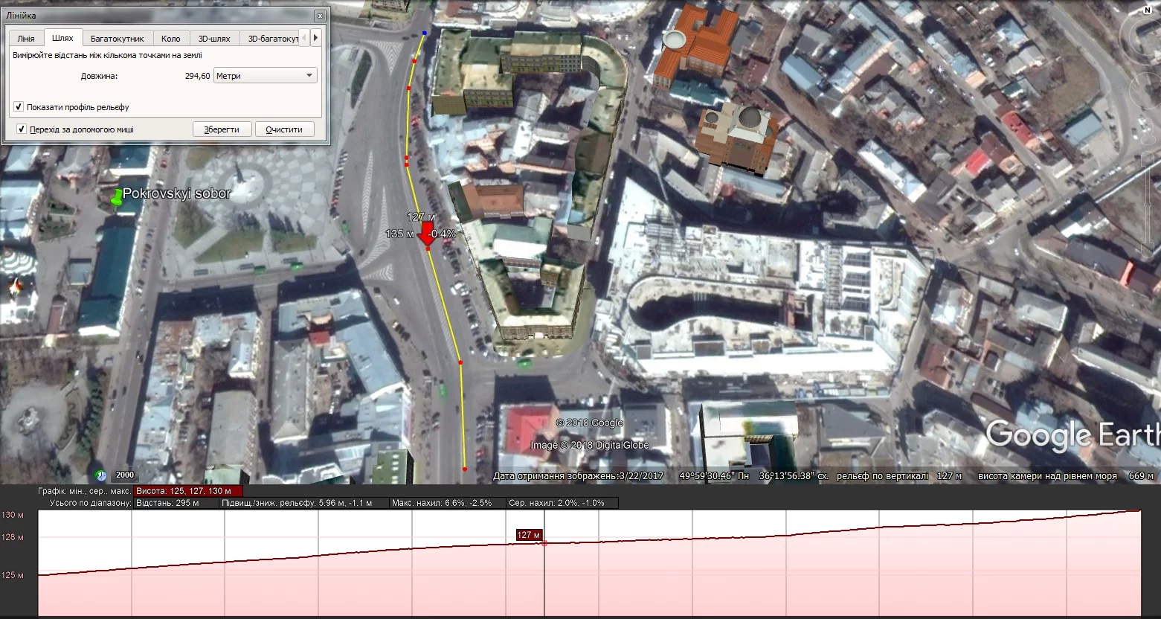The height and width of the screenshot is (619, 1161).
Task: Uncheck Показати профіль рельєфу checkbox
Action: [x=19, y=107]
